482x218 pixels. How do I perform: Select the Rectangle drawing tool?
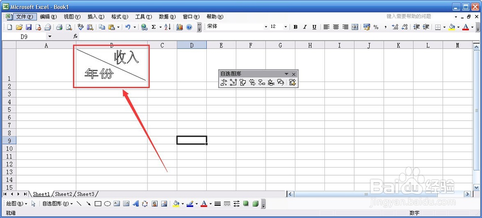[x=98, y=204]
